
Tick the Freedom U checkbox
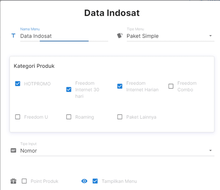coord(18,117)
